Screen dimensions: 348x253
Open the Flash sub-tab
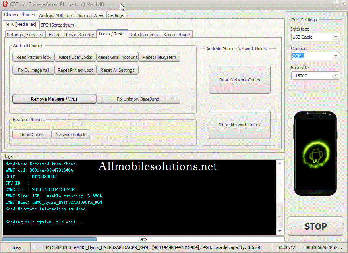point(54,35)
